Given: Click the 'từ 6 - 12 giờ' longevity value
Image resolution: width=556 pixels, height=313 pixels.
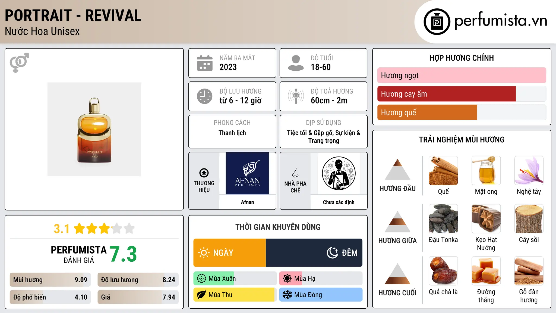Looking at the screenshot, I should (x=241, y=101).
